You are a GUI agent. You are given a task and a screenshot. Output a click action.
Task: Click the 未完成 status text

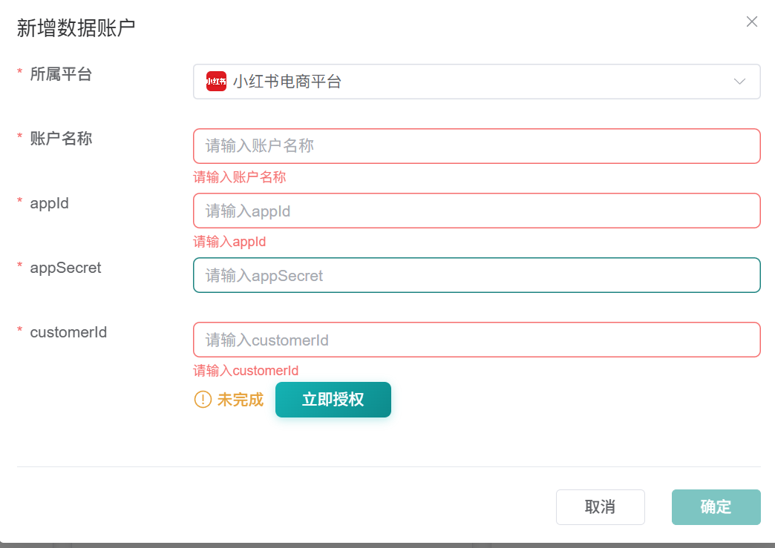coord(241,400)
